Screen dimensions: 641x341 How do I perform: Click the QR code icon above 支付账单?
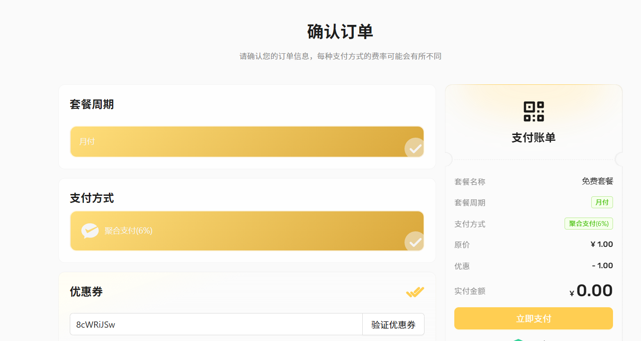[533, 110]
